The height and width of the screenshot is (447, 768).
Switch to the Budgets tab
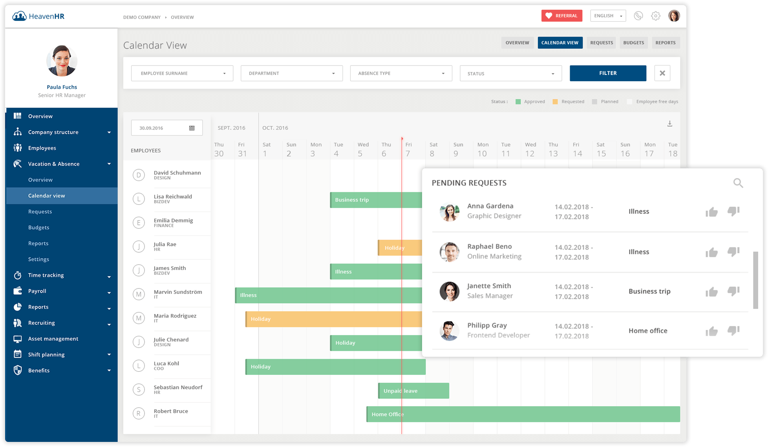634,43
